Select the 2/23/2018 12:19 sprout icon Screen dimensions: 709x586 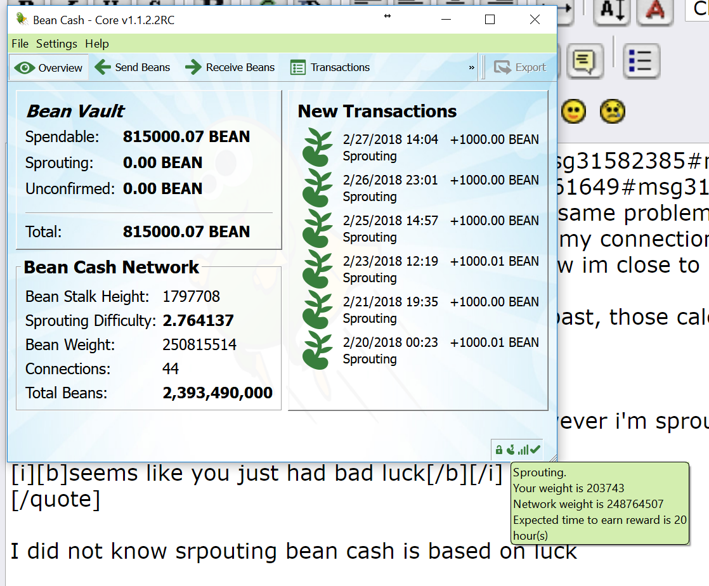tap(317, 269)
